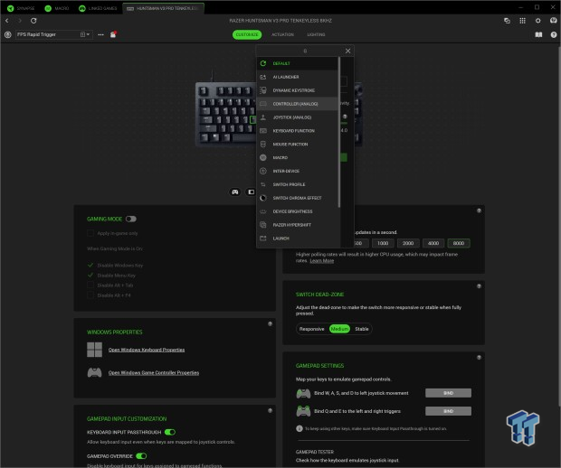
Task: Open the FPS Rapid Trigger profile dropdown
Action: (53, 34)
